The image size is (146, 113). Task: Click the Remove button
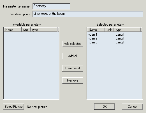[73, 80]
